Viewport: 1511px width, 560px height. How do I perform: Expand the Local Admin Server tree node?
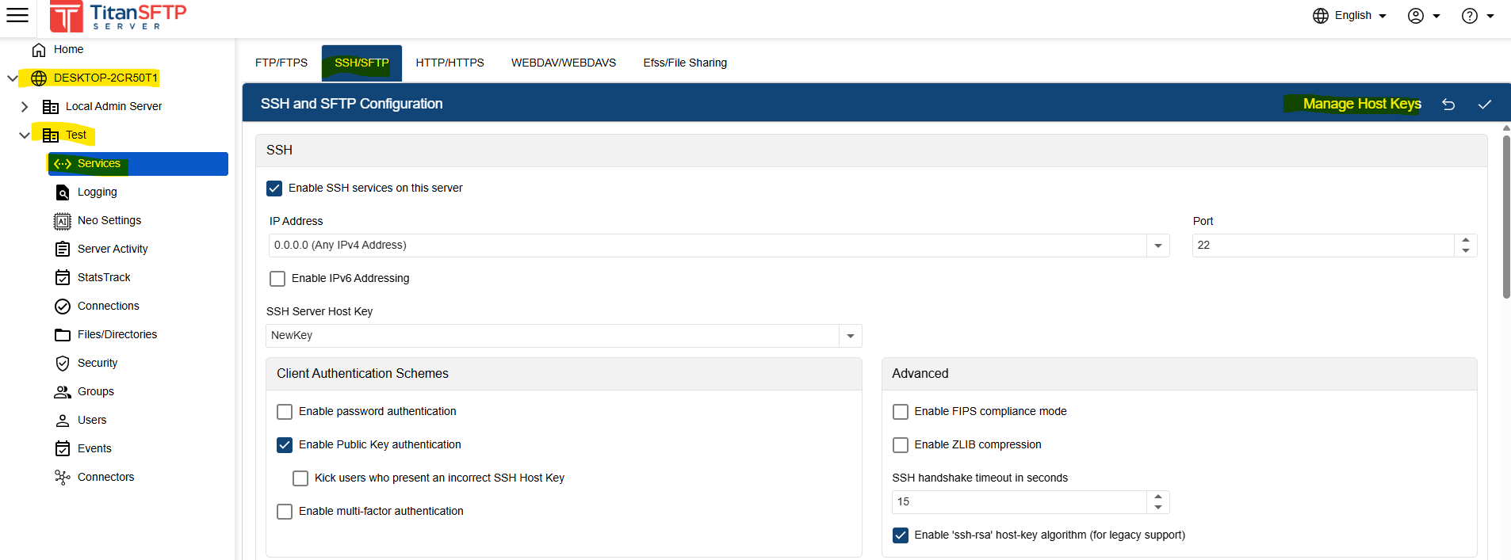pyautogui.click(x=25, y=107)
